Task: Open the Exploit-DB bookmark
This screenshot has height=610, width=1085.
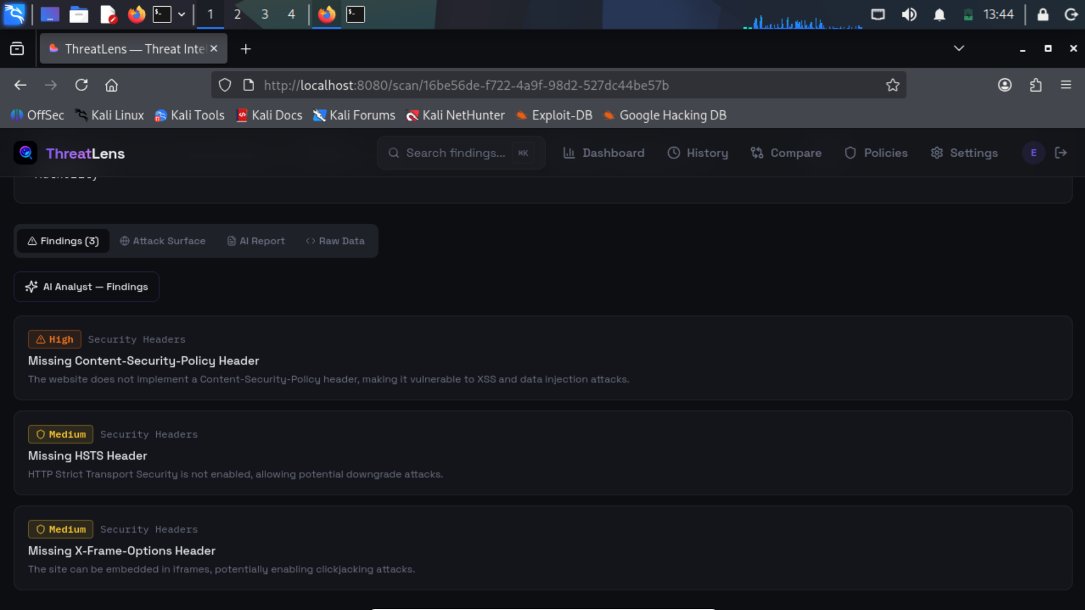Action: coord(554,115)
